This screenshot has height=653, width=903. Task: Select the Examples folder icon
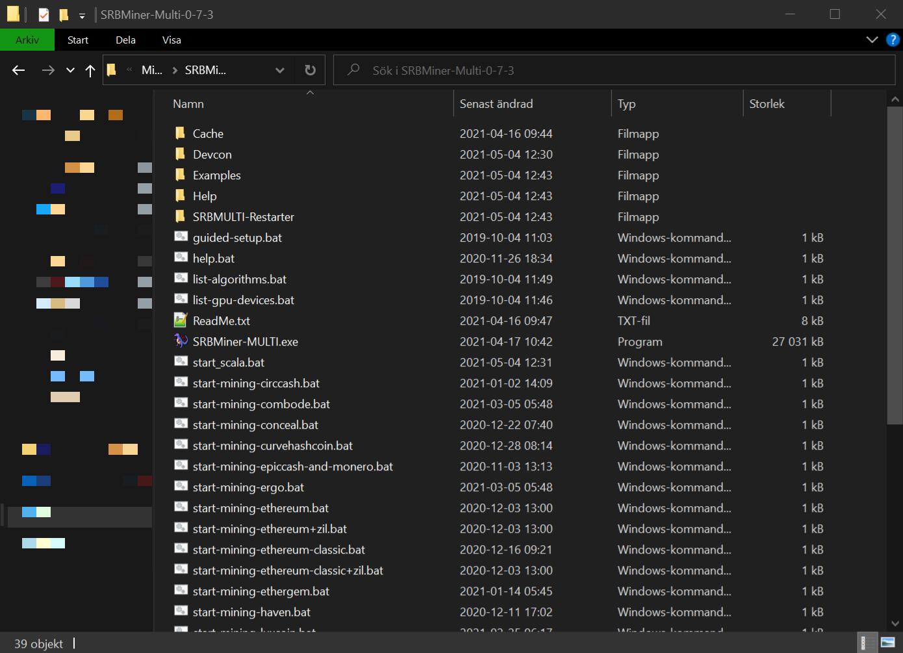tap(181, 175)
